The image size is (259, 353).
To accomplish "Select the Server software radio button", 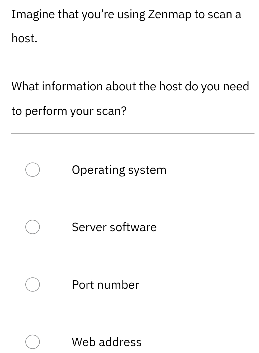I will click(32, 227).
